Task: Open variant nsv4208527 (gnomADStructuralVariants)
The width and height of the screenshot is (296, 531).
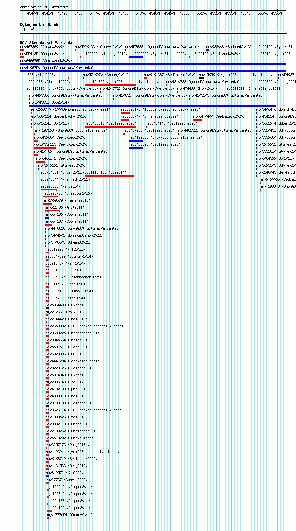Action: click(150, 95)
